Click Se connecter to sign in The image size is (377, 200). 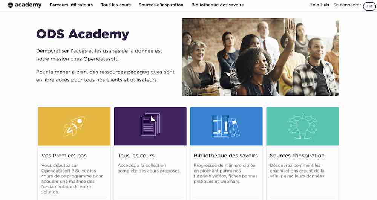tap(347, 5)
